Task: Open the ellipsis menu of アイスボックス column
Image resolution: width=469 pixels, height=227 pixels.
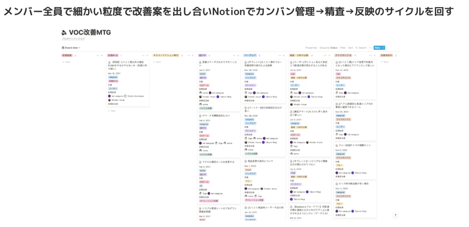Action: tap(371, 56)
